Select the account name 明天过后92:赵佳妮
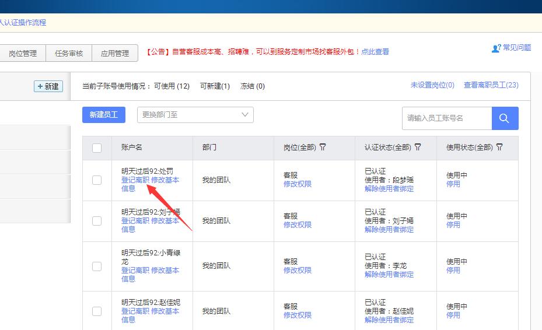Image resolution: width=542 pixels, height=330 pixels. coord(151,303)
